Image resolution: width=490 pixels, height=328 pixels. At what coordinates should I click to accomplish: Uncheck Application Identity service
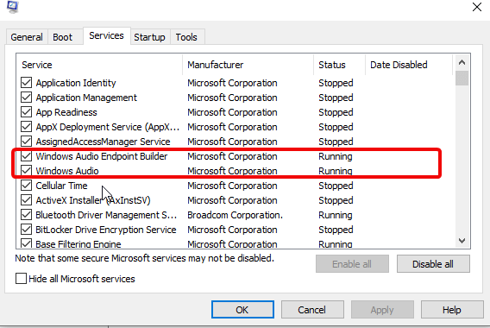point(26,83)
